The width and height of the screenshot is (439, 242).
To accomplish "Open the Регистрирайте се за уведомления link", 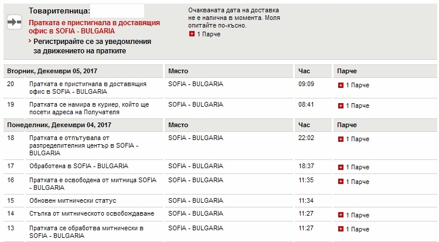I will (92, 46).
